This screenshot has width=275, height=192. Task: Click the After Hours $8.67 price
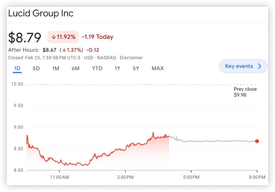[x=50, y=50]
